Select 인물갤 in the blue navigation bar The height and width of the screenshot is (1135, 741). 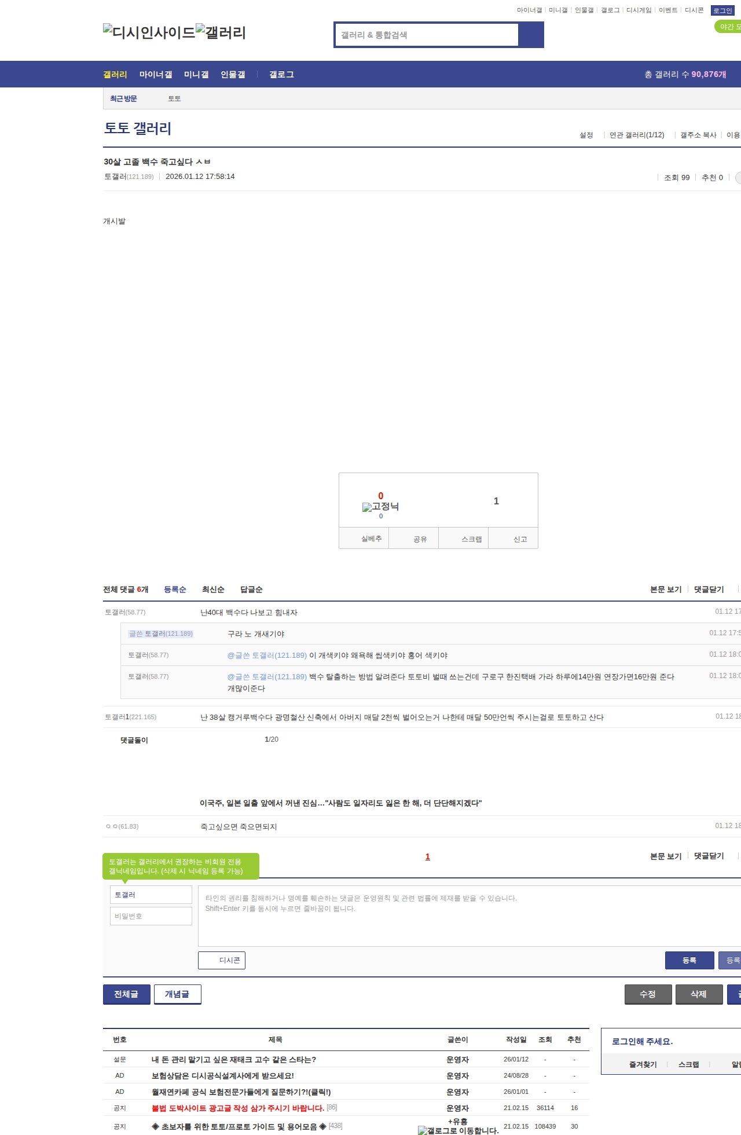(x=233, y=74)
